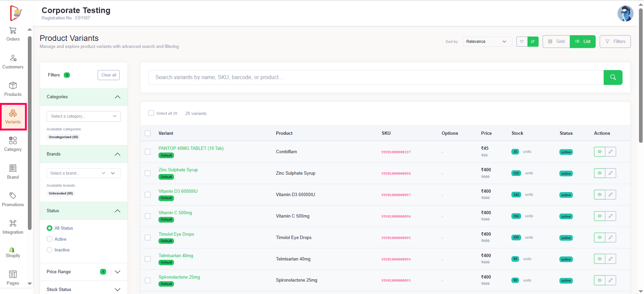The height and width of the screenshot is (294, 644).
Task: Open the Orders cart icon in sidebar
Action: click(13, 31)
